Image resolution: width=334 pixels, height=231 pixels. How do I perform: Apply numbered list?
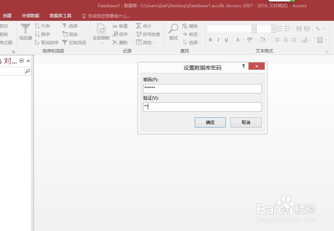pos(288,29)
